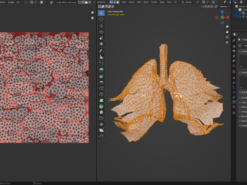This screenshot has width=247, height=185.
Task: Select the Shear tool
Action: point(101,131)
